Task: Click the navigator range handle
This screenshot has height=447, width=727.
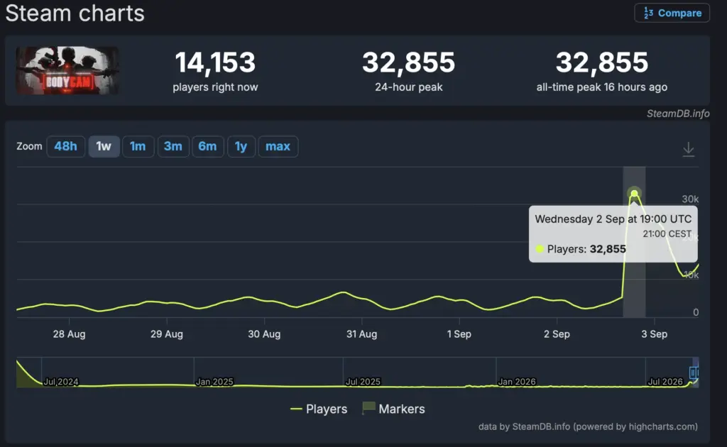Action: coord(694,372)
